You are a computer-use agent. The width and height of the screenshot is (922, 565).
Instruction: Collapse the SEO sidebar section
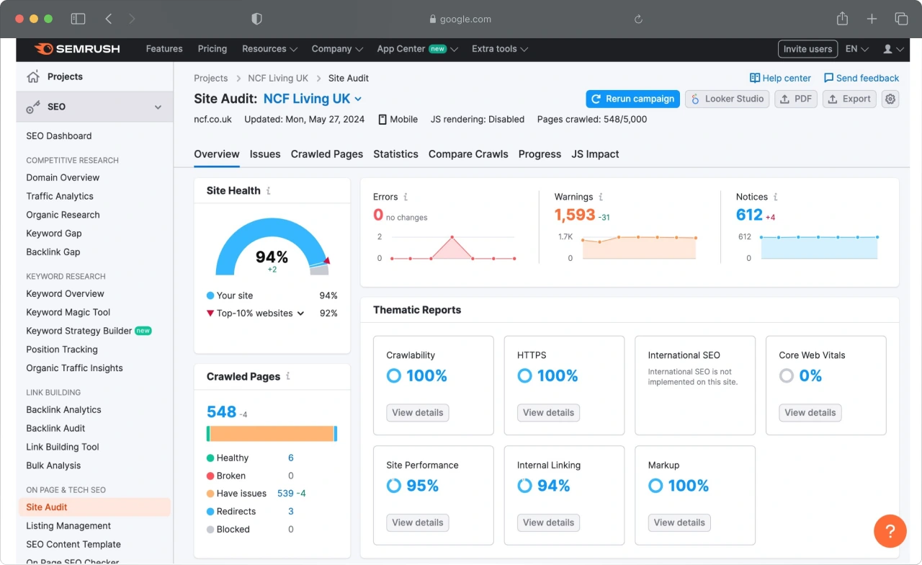(158, 107)
